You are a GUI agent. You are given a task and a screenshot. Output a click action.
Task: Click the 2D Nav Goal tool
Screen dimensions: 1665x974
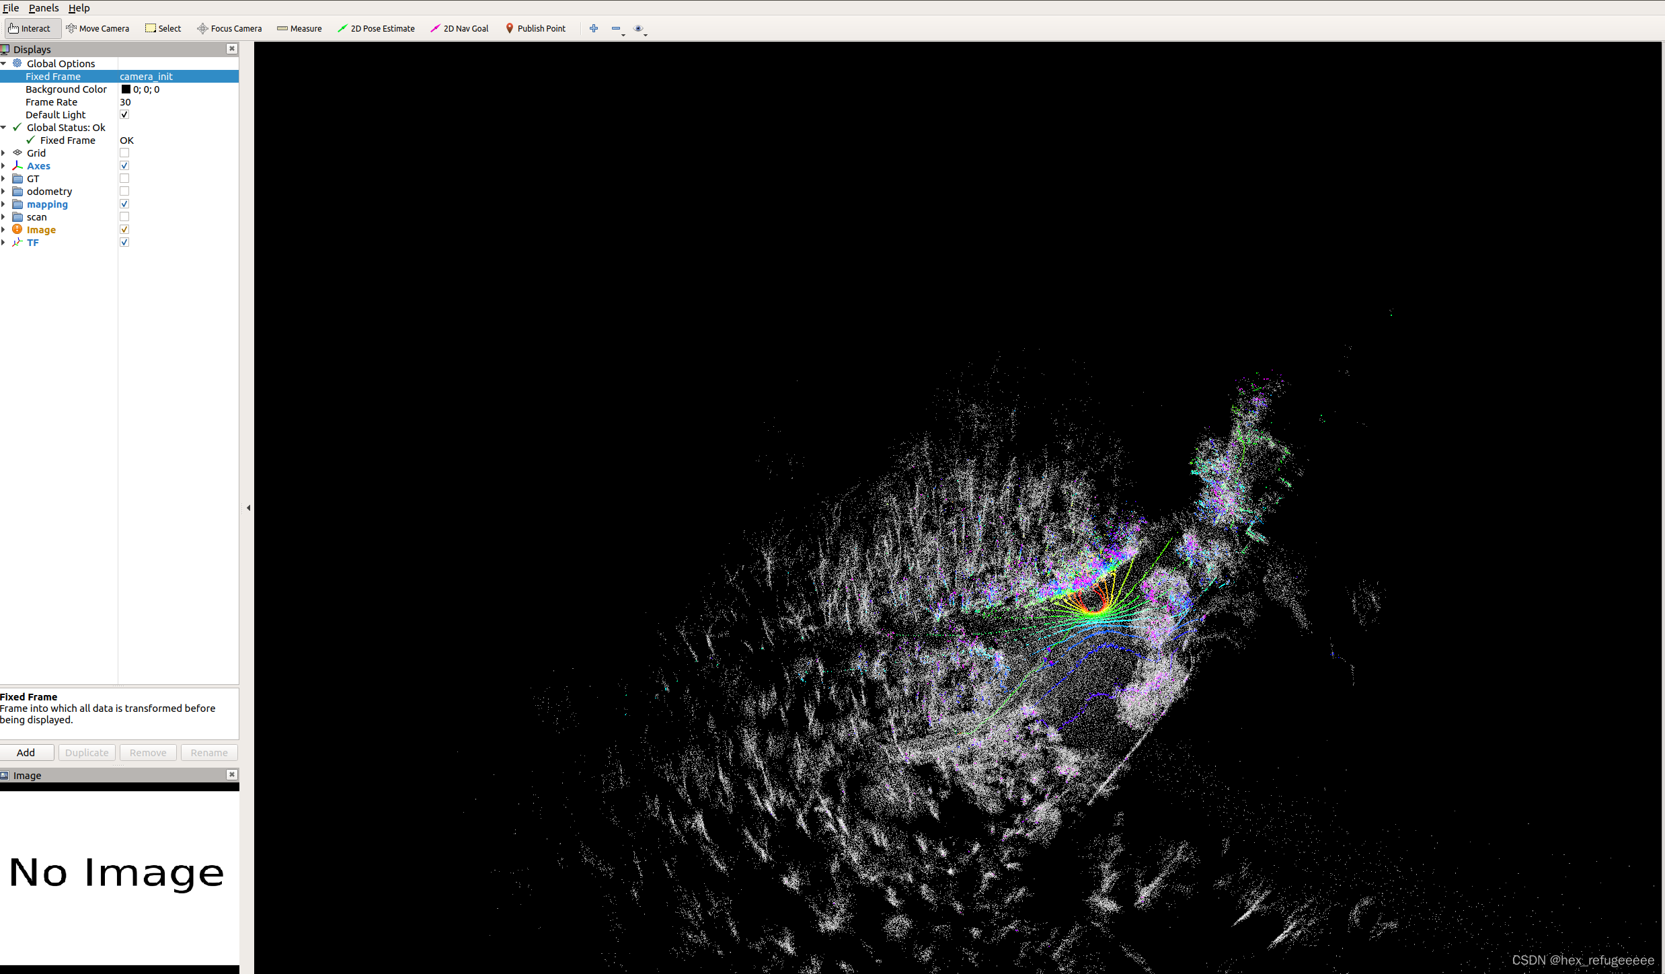pyautogui.click(x=459, y=28)
